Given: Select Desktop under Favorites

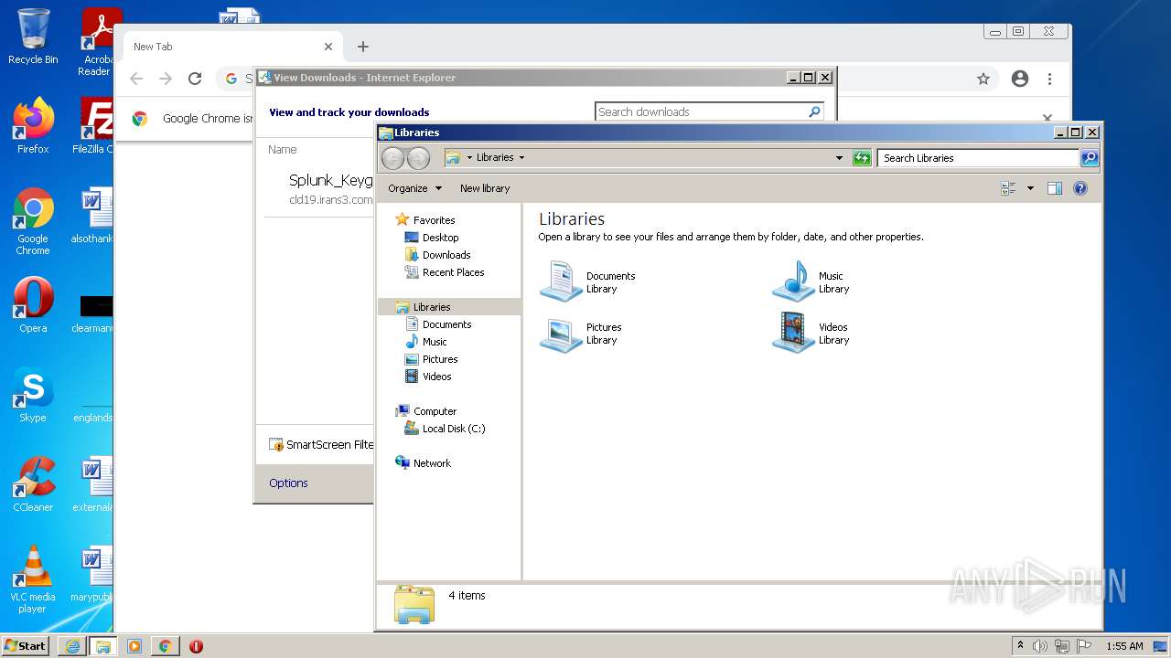Looking at the screenshot, I should (440, 238).
